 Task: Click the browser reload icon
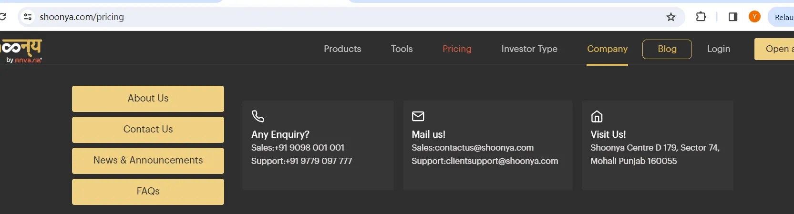click(2, 17)
